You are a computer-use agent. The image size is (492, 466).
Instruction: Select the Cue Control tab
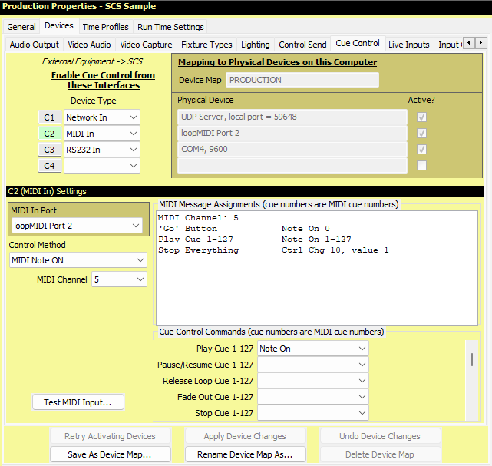pos(358,43)
